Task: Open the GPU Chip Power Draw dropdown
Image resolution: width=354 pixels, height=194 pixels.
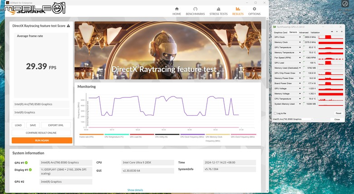Action: (x=300, y=73)
